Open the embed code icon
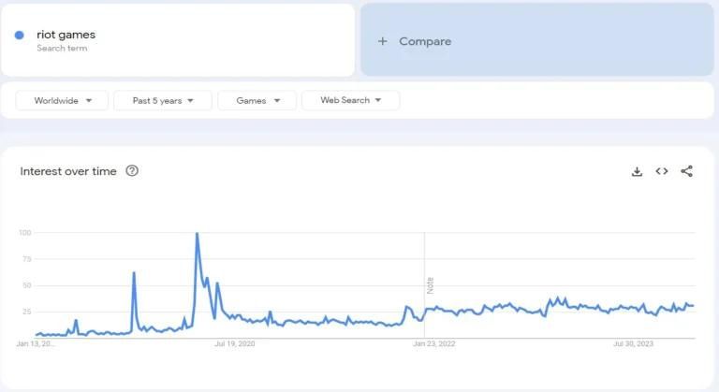The height and width of the screenshot is (392, 719). coord(662,171)
